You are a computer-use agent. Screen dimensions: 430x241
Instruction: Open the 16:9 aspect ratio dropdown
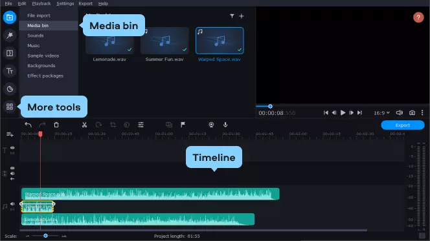click(x=381, y=112)
